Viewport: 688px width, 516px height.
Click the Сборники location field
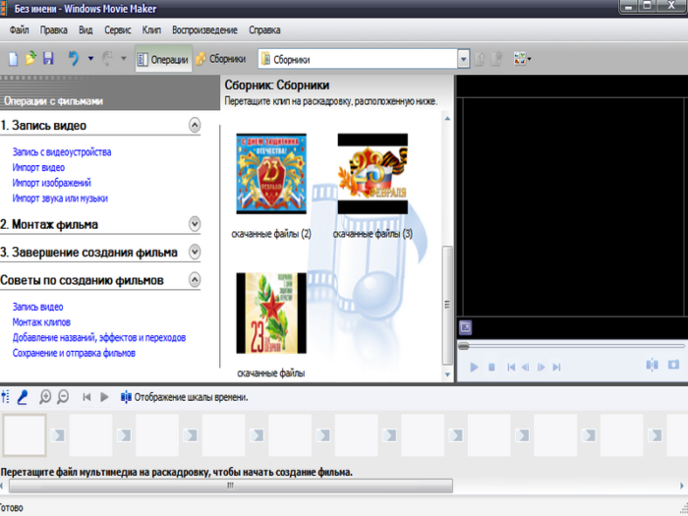tap(358, 59)
